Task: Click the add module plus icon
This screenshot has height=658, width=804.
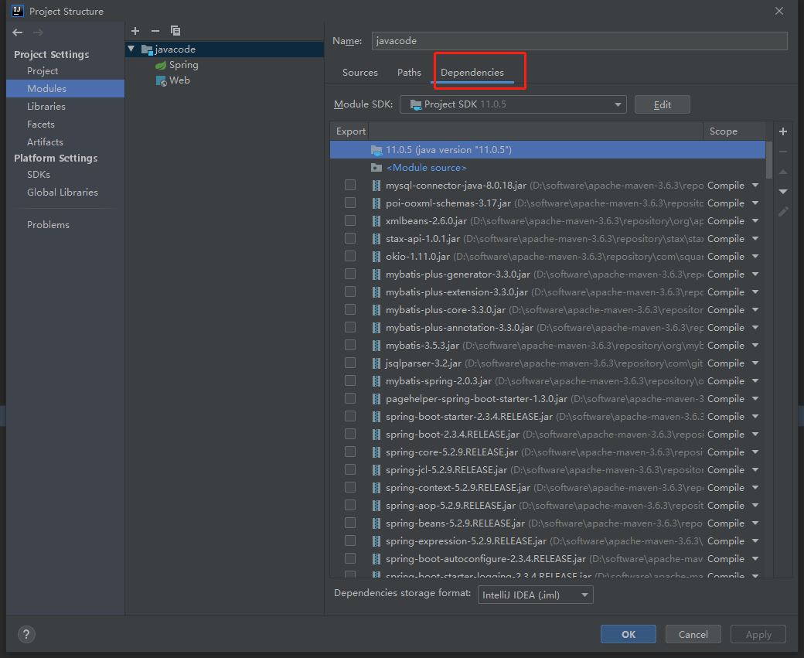Action: click(135, 30)
